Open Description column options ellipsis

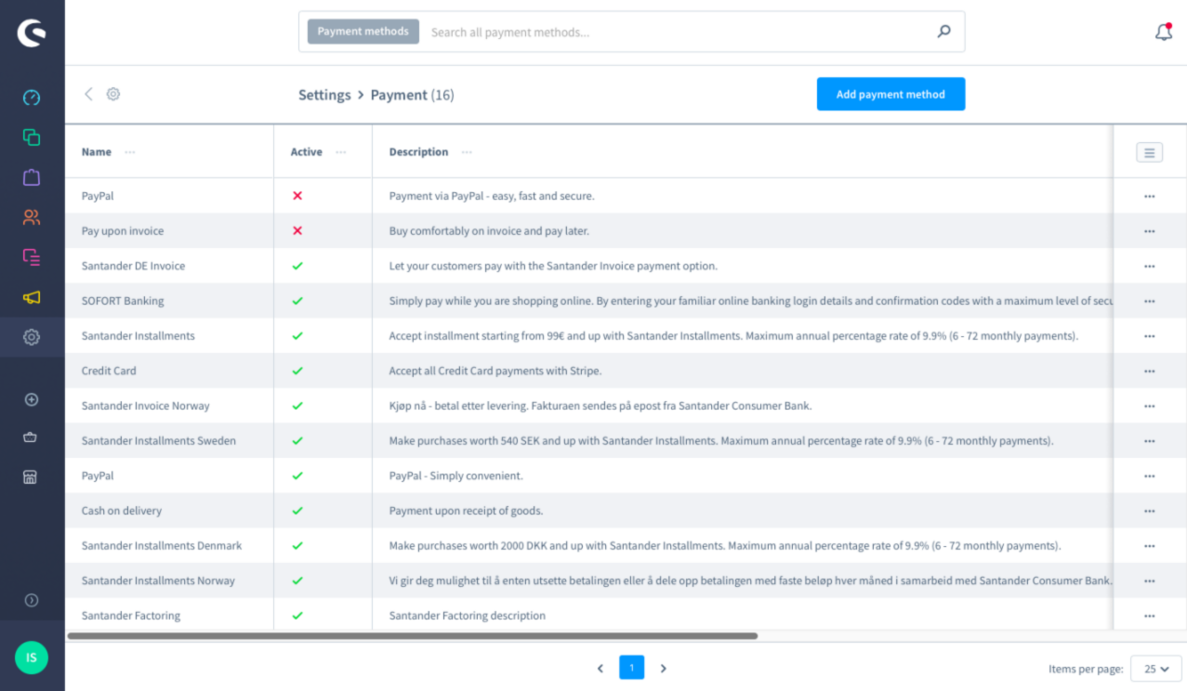click(x=467, y=152)
